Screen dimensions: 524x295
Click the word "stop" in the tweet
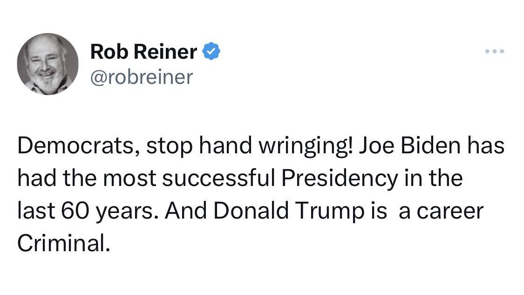(169, 146)
